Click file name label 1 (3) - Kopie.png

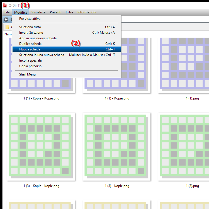[117, 186]
